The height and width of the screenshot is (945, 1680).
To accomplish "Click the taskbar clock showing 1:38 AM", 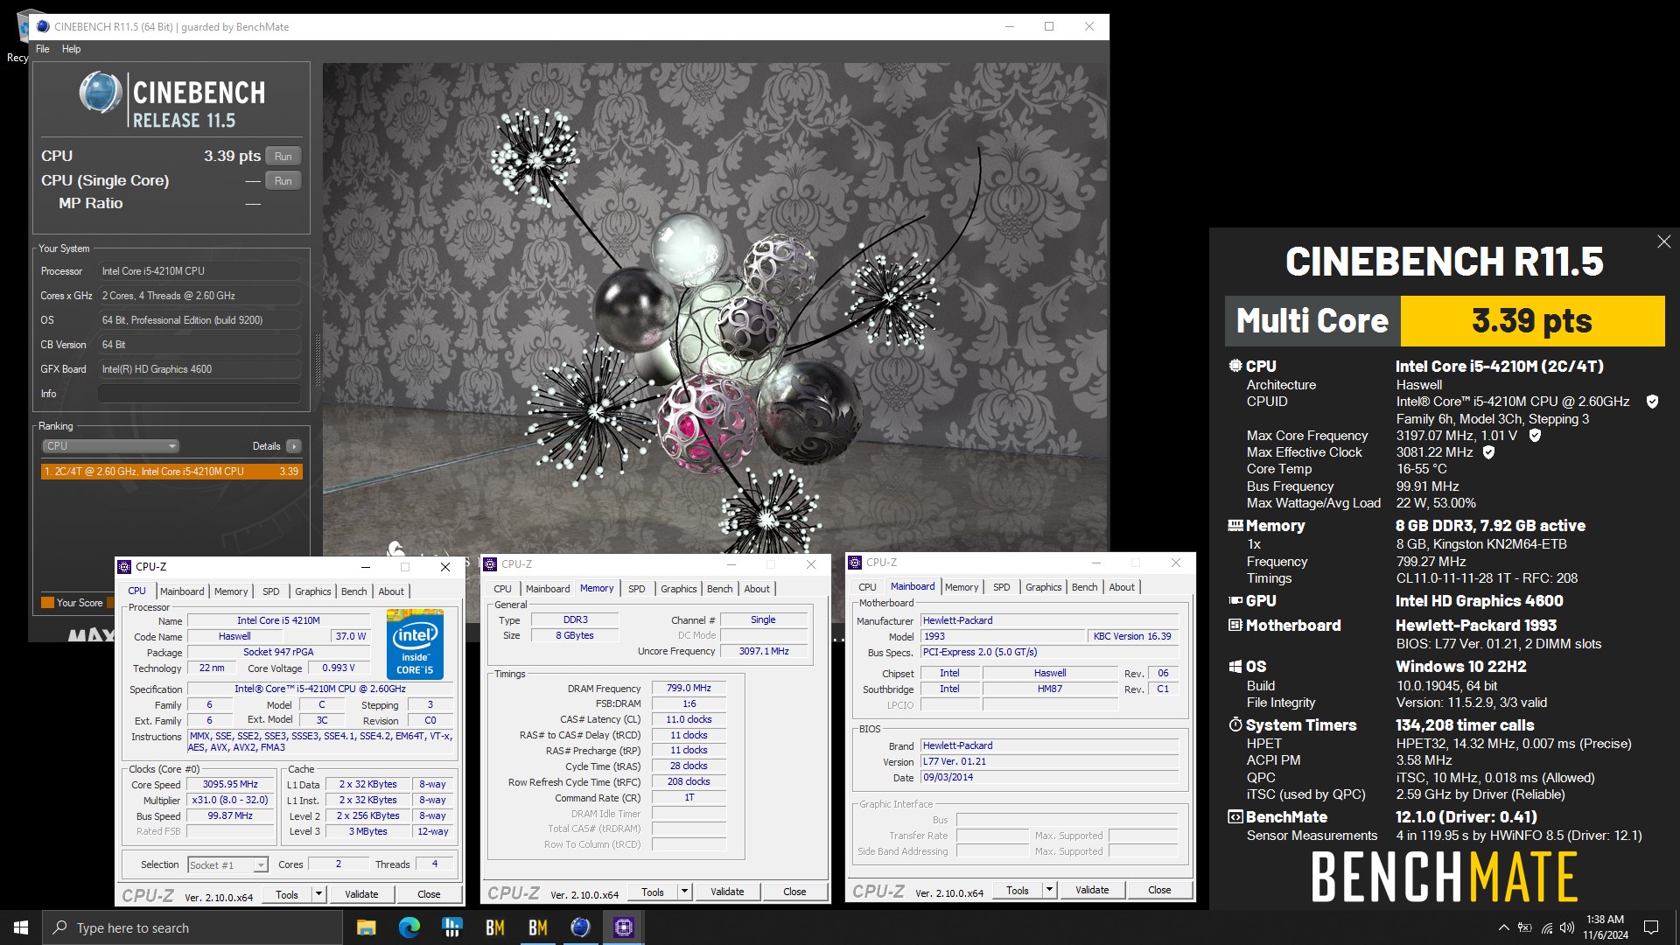I will tap(1605, 927).
